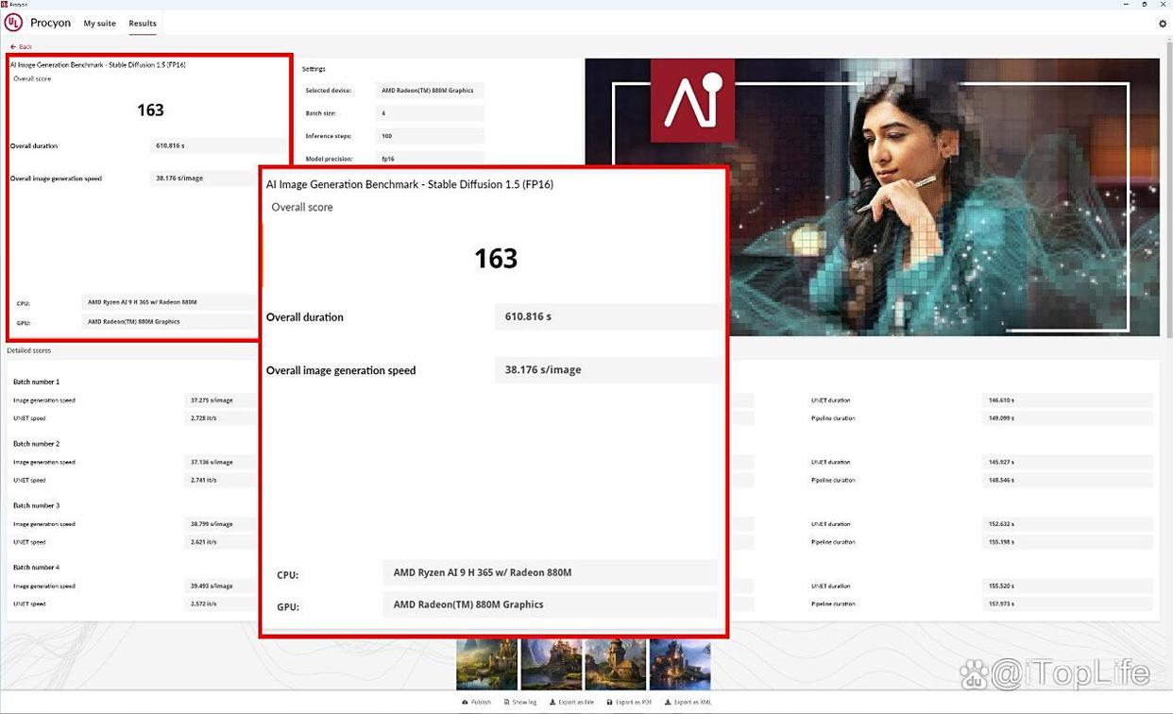Select the Results tab
The image size is (1173, 714).
143,24
